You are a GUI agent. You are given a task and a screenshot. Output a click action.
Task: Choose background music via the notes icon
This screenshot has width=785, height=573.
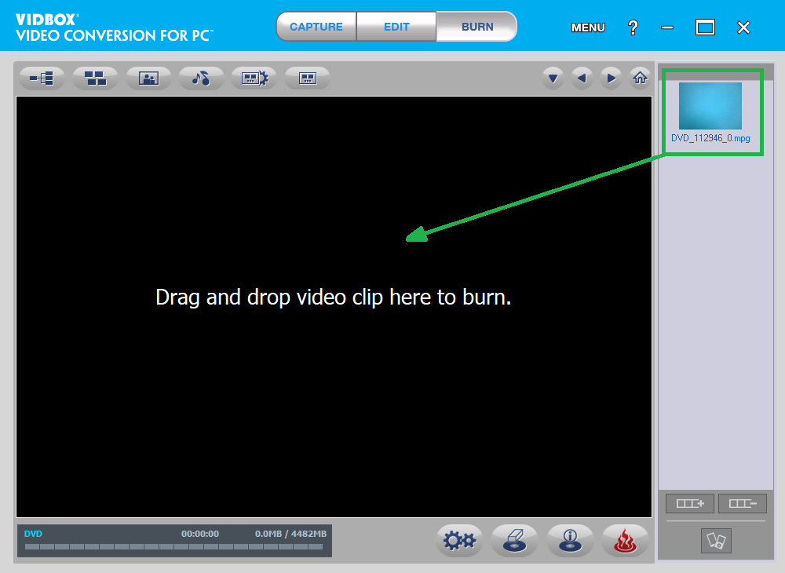click(x=201, y=78)
